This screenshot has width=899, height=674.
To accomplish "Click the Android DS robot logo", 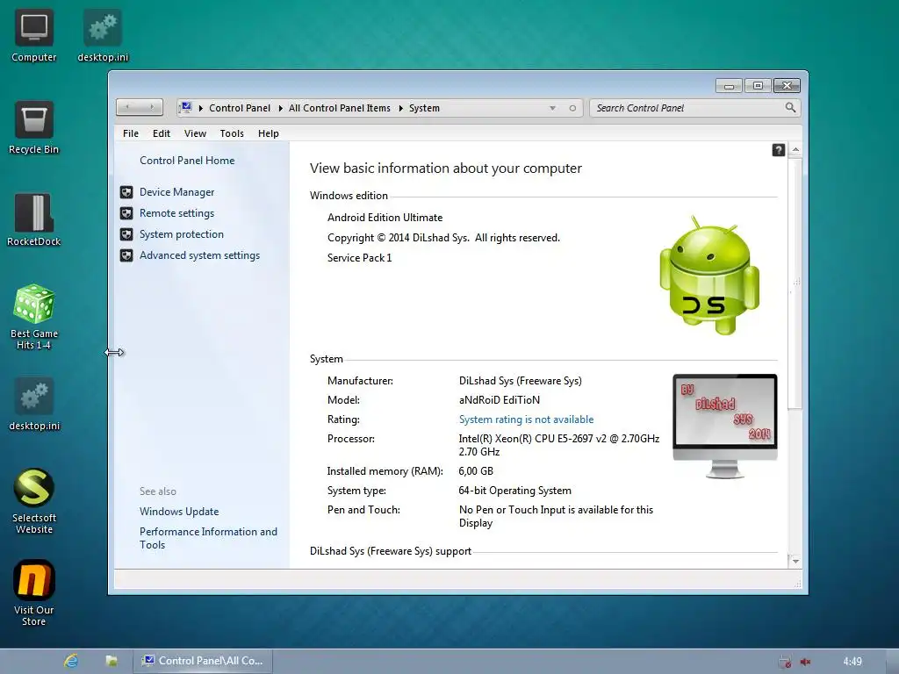I will tap(709, 275).
